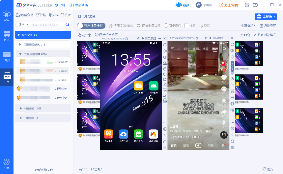
Task: Like the video with the heart icon
Action: pos(224,78)
